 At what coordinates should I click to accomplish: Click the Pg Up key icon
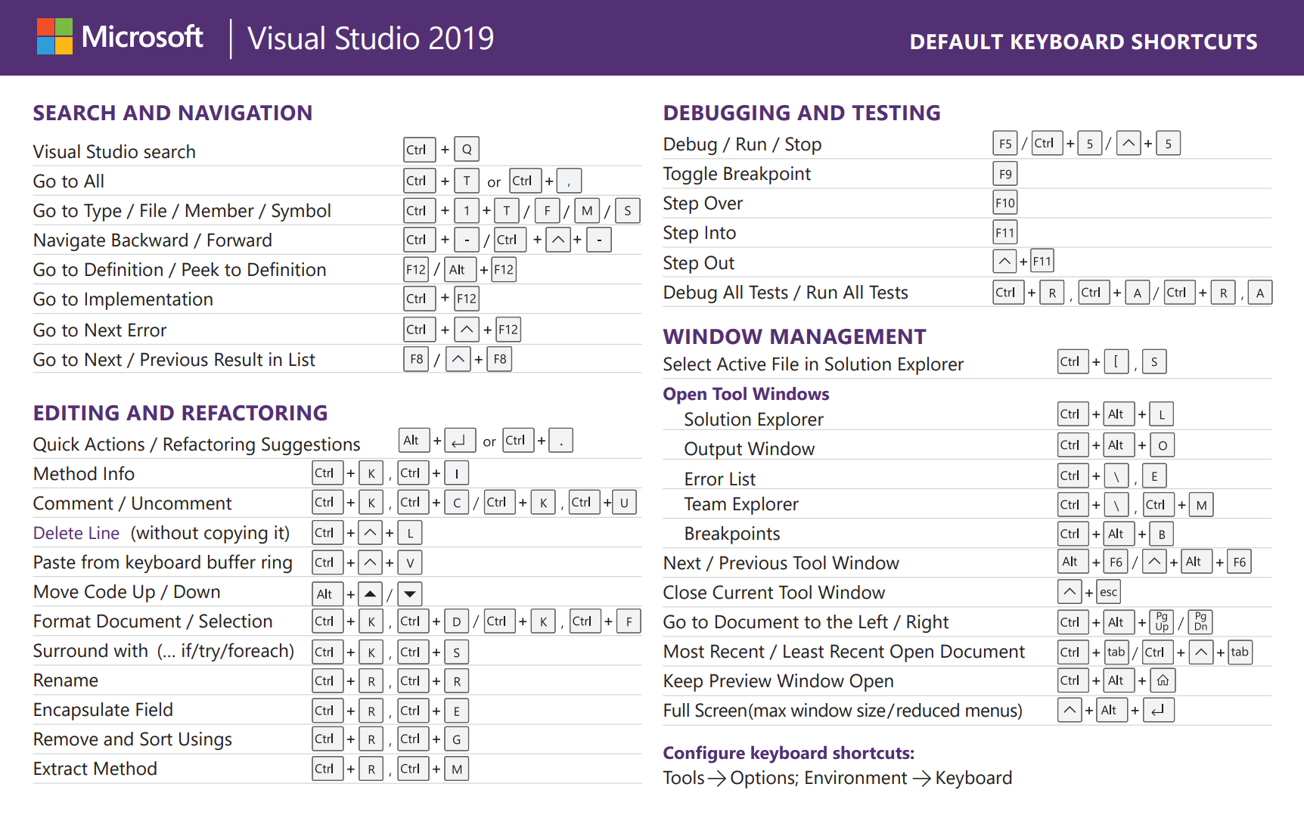(1162, 622)
